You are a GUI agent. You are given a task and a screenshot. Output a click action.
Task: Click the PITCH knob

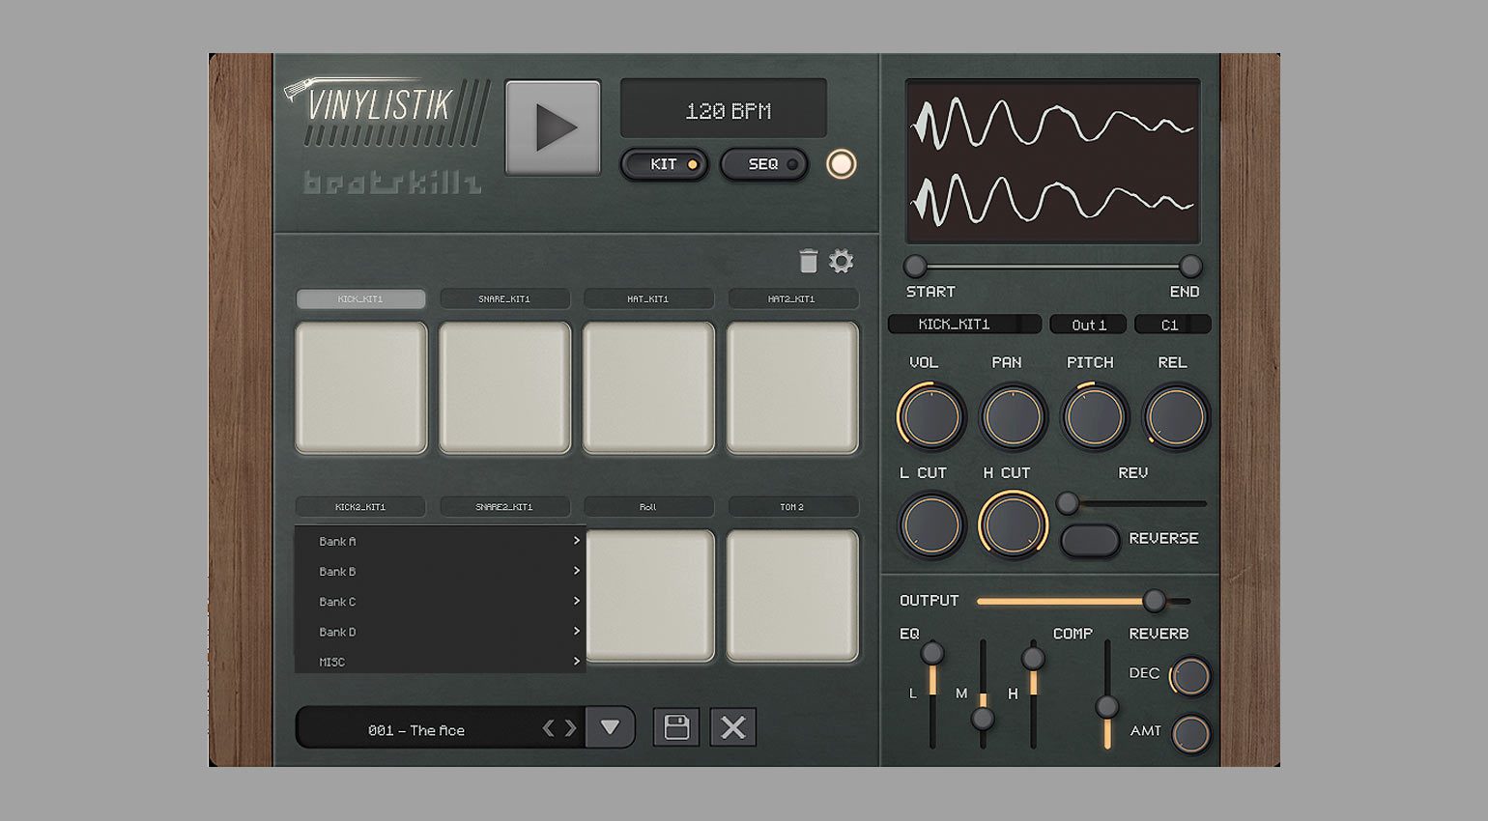pyautogui.click(x=1094, y=416)
